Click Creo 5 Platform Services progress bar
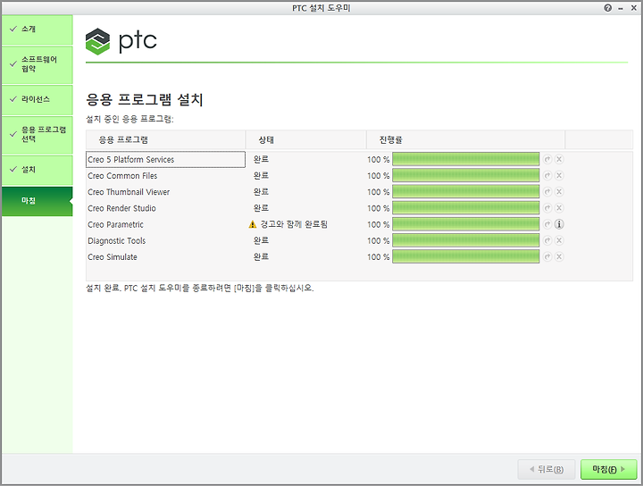Image resolution: width=643 pixels, height=486 pixels. point(465,159)
